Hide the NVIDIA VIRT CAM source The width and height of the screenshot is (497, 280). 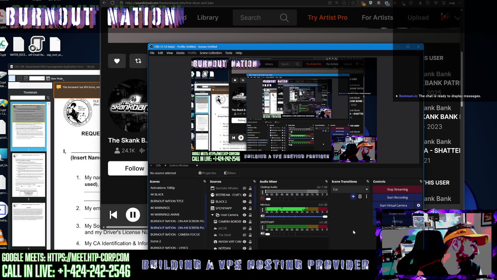[244, 241]
